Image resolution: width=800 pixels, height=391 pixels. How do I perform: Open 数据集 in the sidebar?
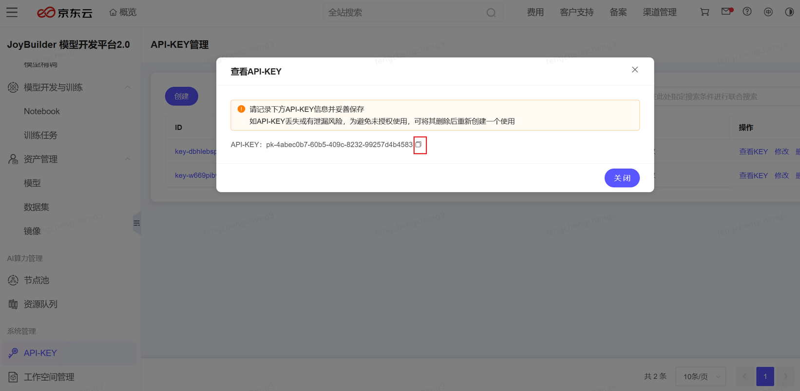37,207
